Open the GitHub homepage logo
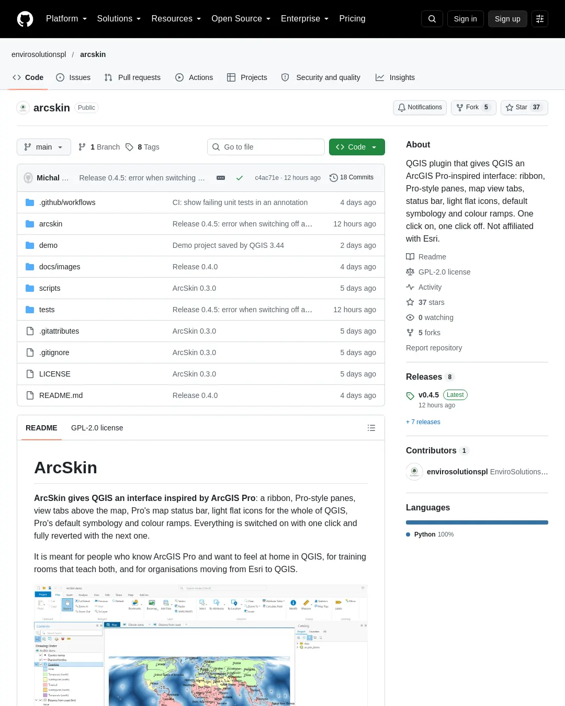The width and height of the screenshot is (565, 706). click(x=25, y=19)
